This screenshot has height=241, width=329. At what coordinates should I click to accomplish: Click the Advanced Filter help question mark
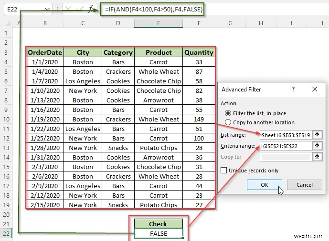coord(293,90)
